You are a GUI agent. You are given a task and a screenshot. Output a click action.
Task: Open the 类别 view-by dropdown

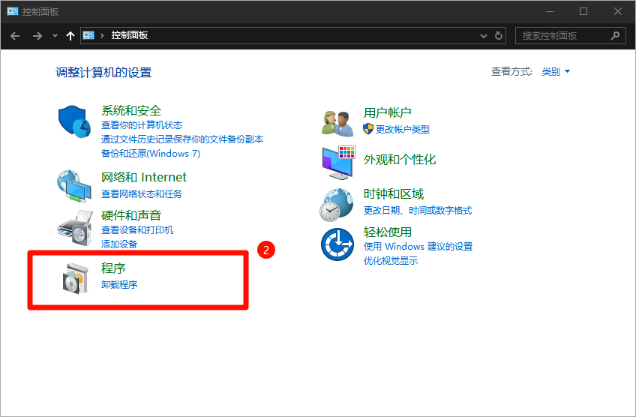(556, 72)
